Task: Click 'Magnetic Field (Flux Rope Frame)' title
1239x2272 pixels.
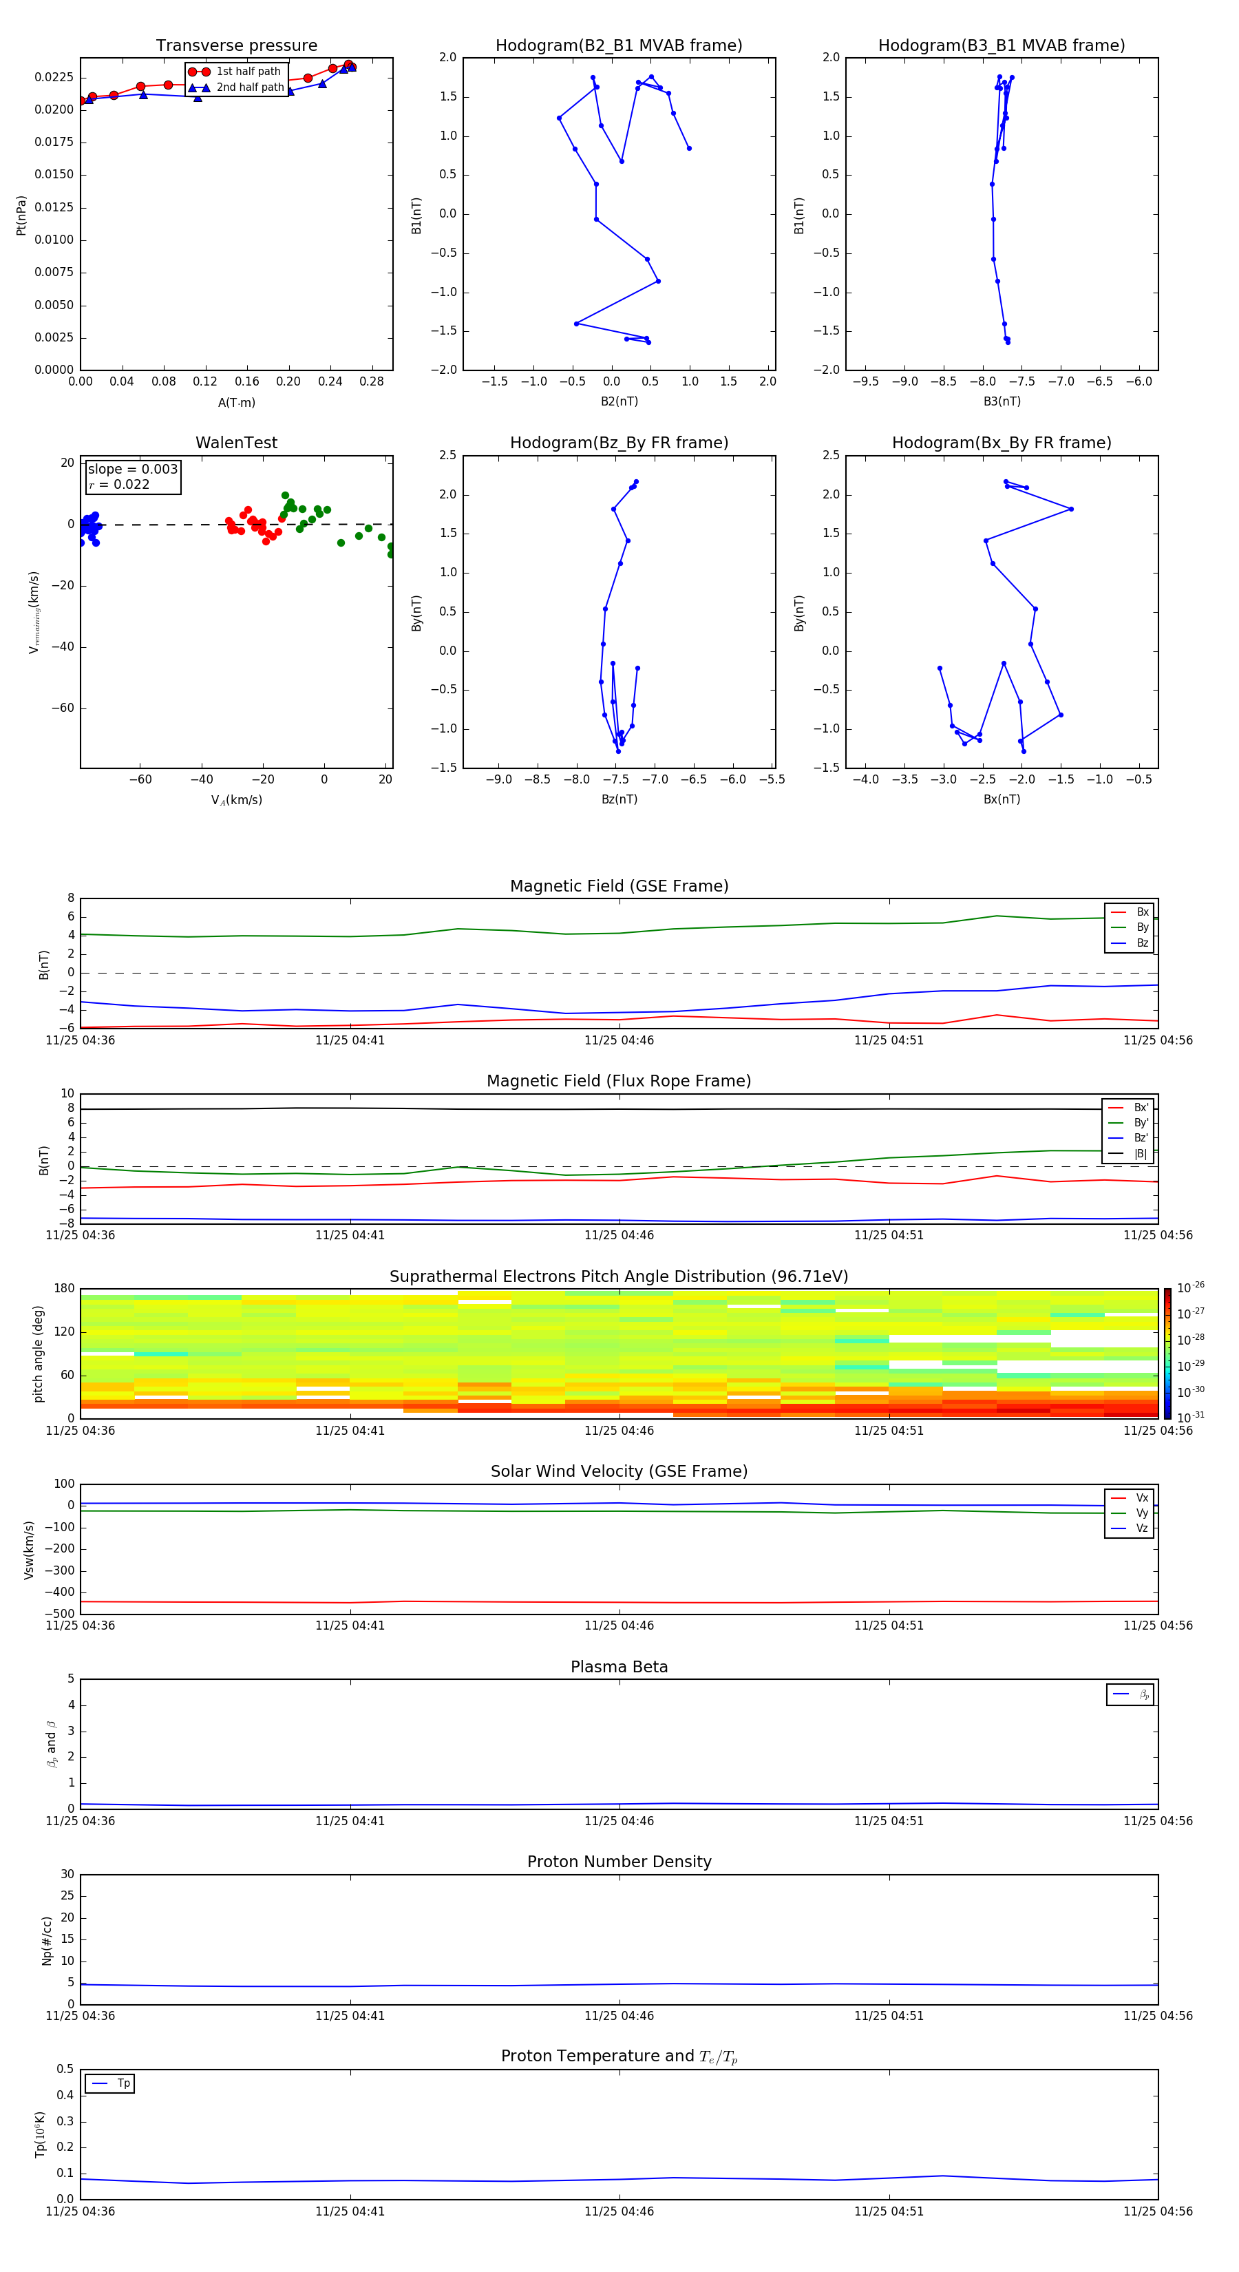Action: (x=619, y=1082)
